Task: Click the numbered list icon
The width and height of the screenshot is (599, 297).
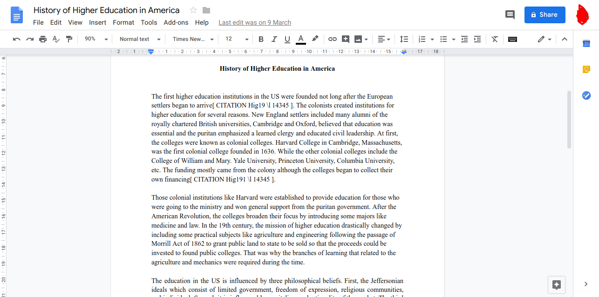Action: pyautogui.click(x=422, y=39)
